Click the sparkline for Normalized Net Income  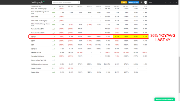[x=54, y=56]
